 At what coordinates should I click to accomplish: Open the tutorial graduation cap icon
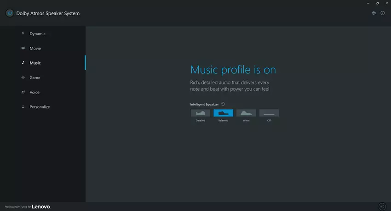click(x=374, y=13)
